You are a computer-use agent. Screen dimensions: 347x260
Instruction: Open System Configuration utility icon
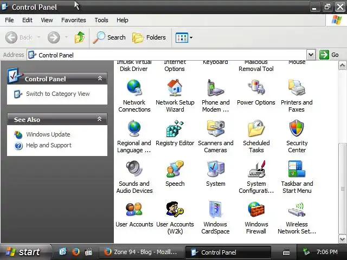click(x=256, y=169)
